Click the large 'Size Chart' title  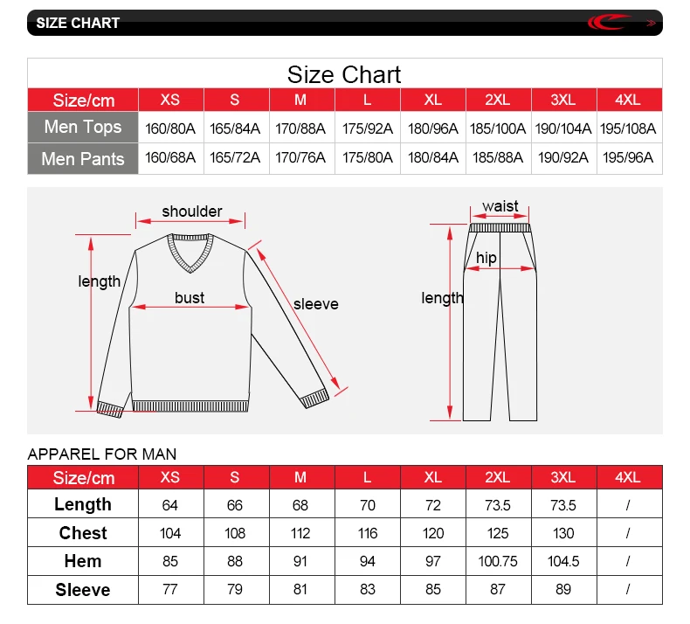click(x=344, y=74)
